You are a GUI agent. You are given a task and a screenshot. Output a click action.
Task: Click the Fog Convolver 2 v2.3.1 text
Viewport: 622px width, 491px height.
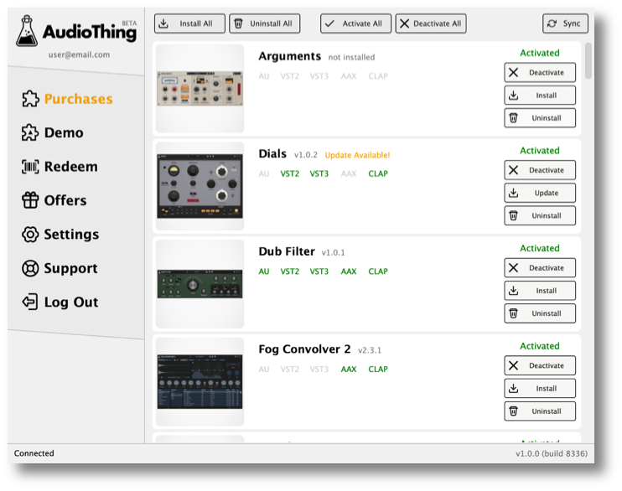(x=370, y=350)
